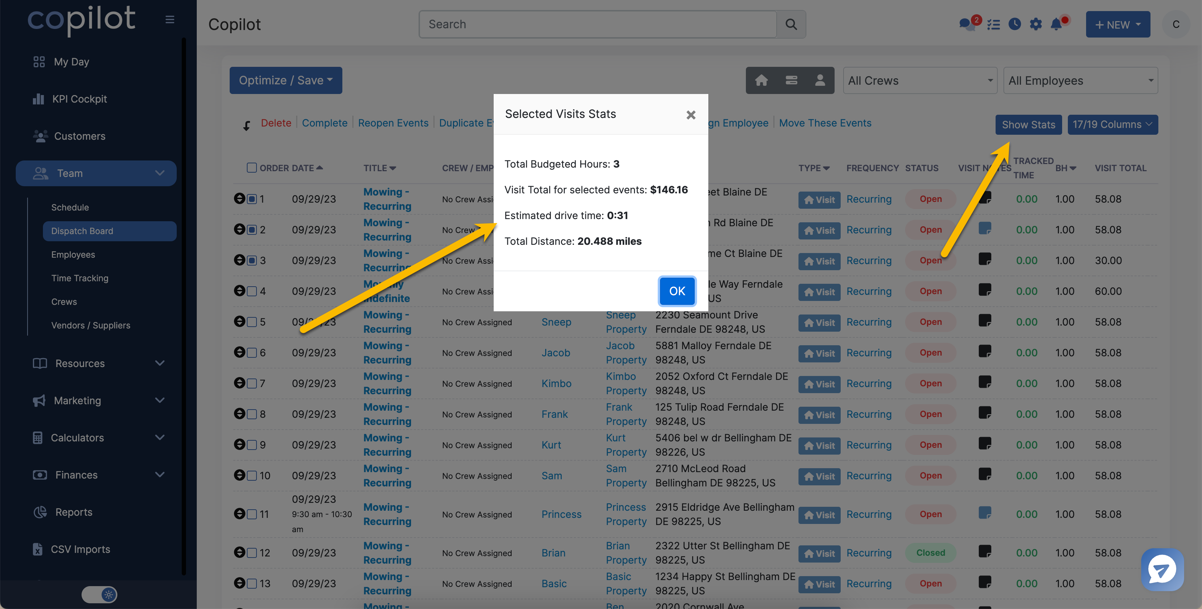Uncheck checkbox for row 1
The width and height of the screenshot is (1202, 609).
click(251, 199)
